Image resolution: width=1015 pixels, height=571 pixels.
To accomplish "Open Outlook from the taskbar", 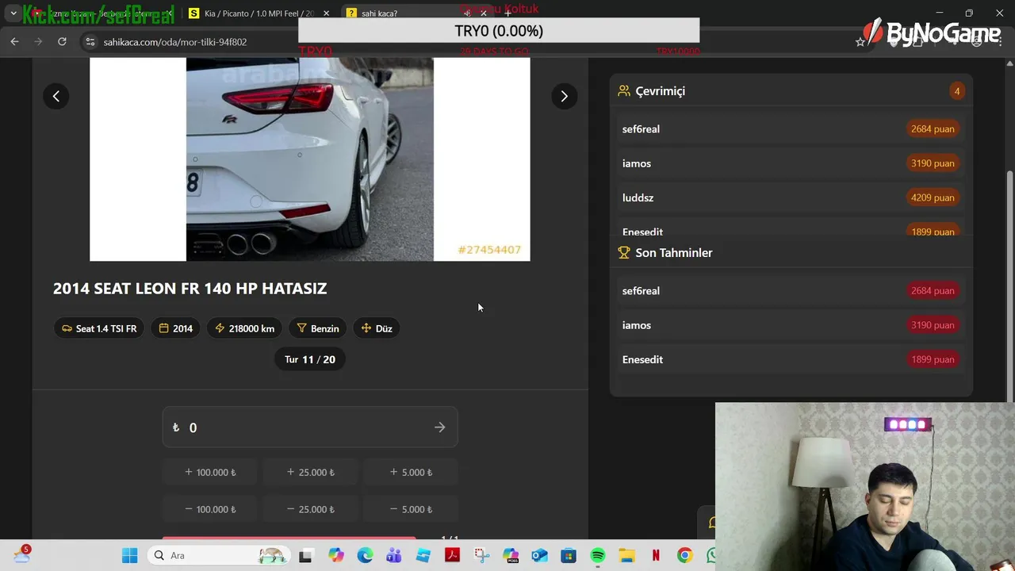I will click(540, 556).
